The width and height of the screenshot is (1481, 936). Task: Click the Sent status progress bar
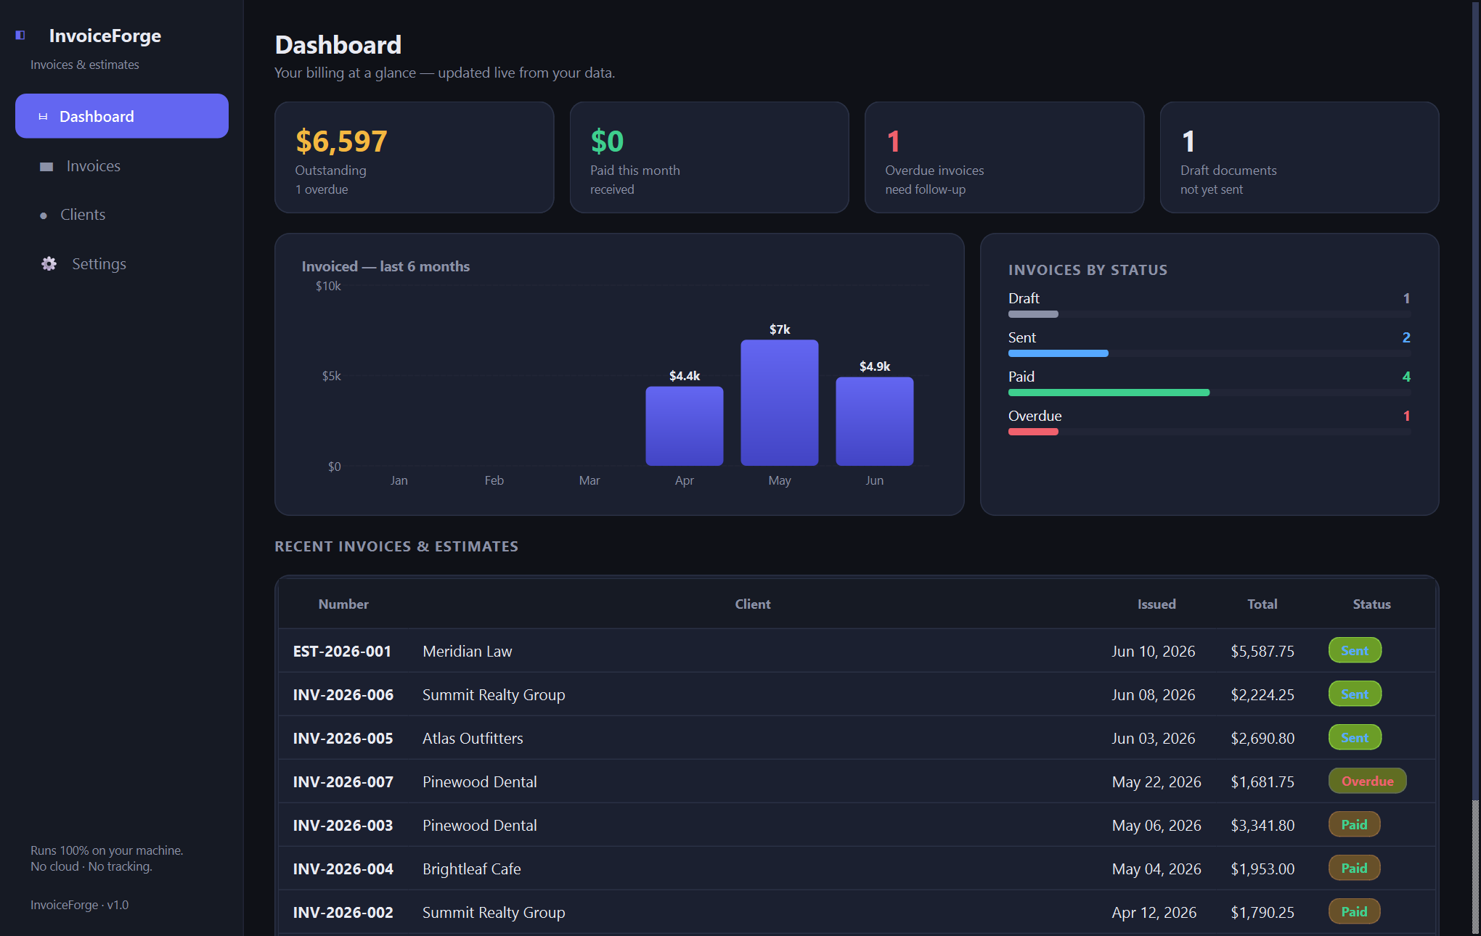point(1209,353)
